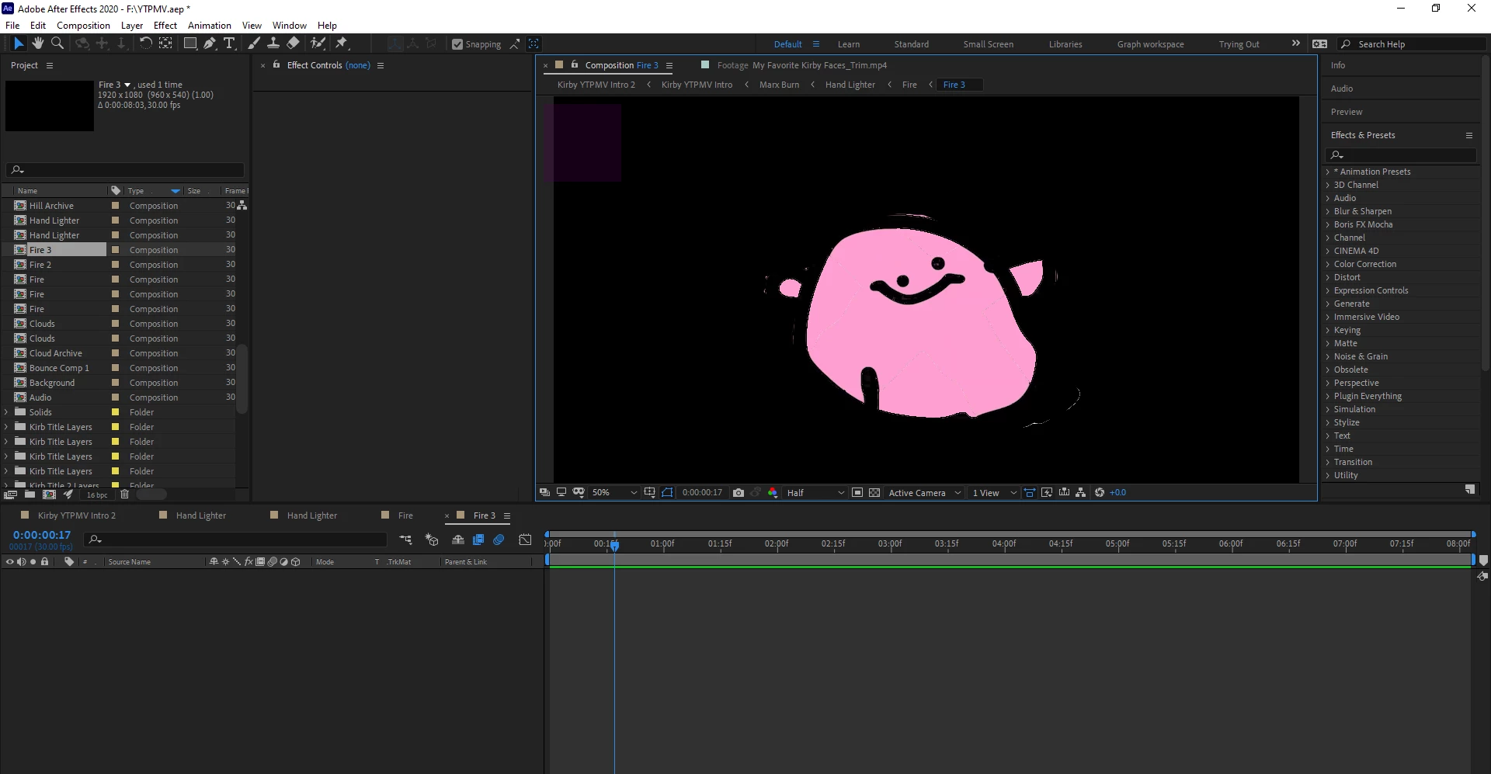1491x774 pixels.
Task: Delete selected project item with trash icon
Action: 124,495
